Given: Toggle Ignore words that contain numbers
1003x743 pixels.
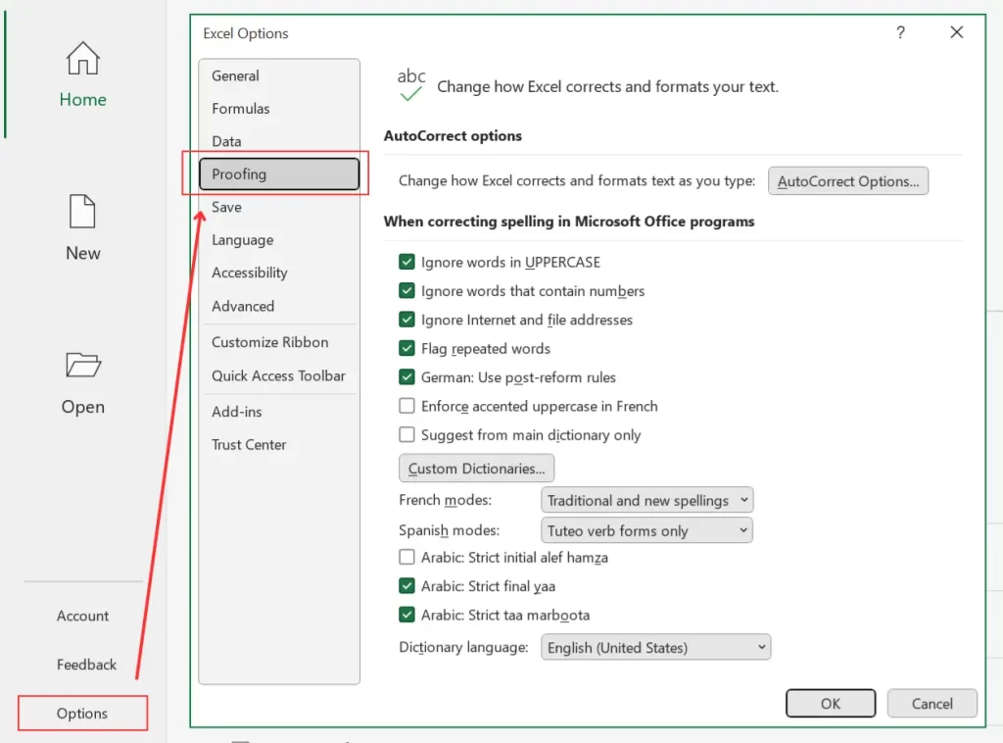Looking at the screenshot, I should point(406,290).
